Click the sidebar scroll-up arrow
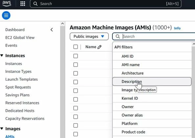 (62, 23)
